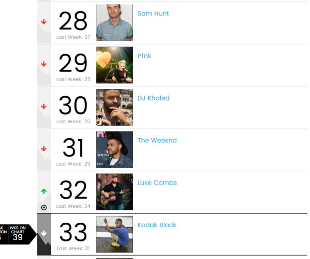Open the DJ Khaled artist link

154,98
